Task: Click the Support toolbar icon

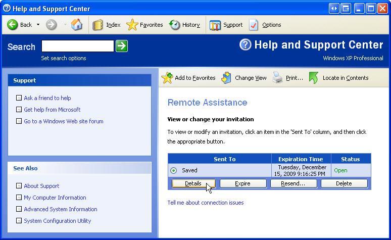Action: coord(215,25)
